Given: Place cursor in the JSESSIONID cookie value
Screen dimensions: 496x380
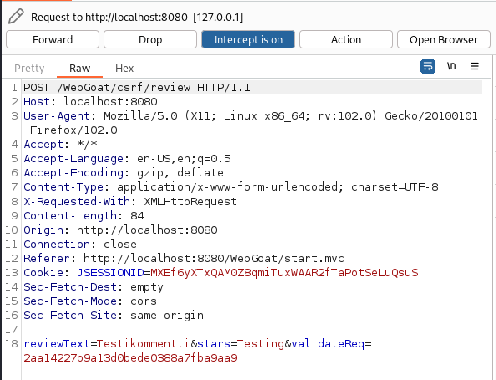Looking at the screenshot, I should click(x=284, y=273).
